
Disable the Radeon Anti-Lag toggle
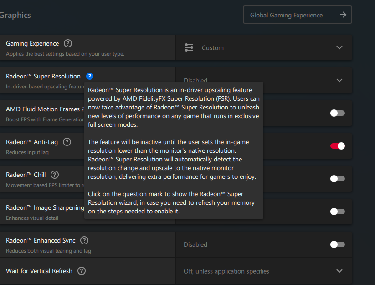pos(338,146)
